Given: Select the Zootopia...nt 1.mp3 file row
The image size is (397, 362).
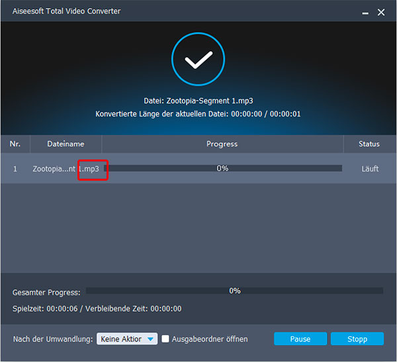Looking at the screenshot, I should point(198,169).
